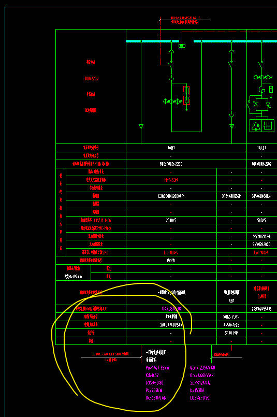Click the WDZ-YJY- cable type cell
This screenshot has height=417, width=277.
click(231, 317)
